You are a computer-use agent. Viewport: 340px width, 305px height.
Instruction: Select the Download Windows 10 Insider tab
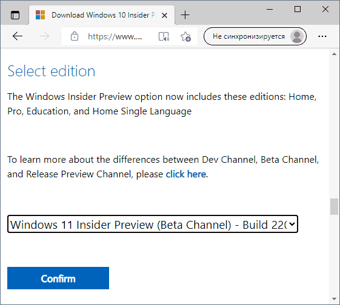(102, 15)
